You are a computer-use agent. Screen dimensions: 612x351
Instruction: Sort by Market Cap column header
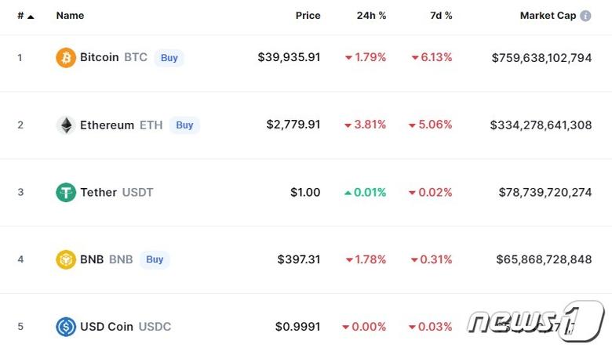point(548,16)
